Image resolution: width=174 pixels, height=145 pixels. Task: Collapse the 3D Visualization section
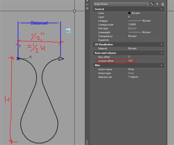point(162,45)
